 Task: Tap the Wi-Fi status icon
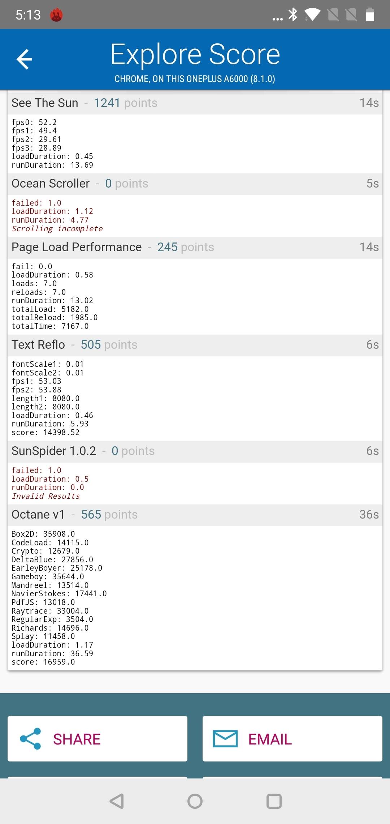pyautogui.click(x=312, y=15)
